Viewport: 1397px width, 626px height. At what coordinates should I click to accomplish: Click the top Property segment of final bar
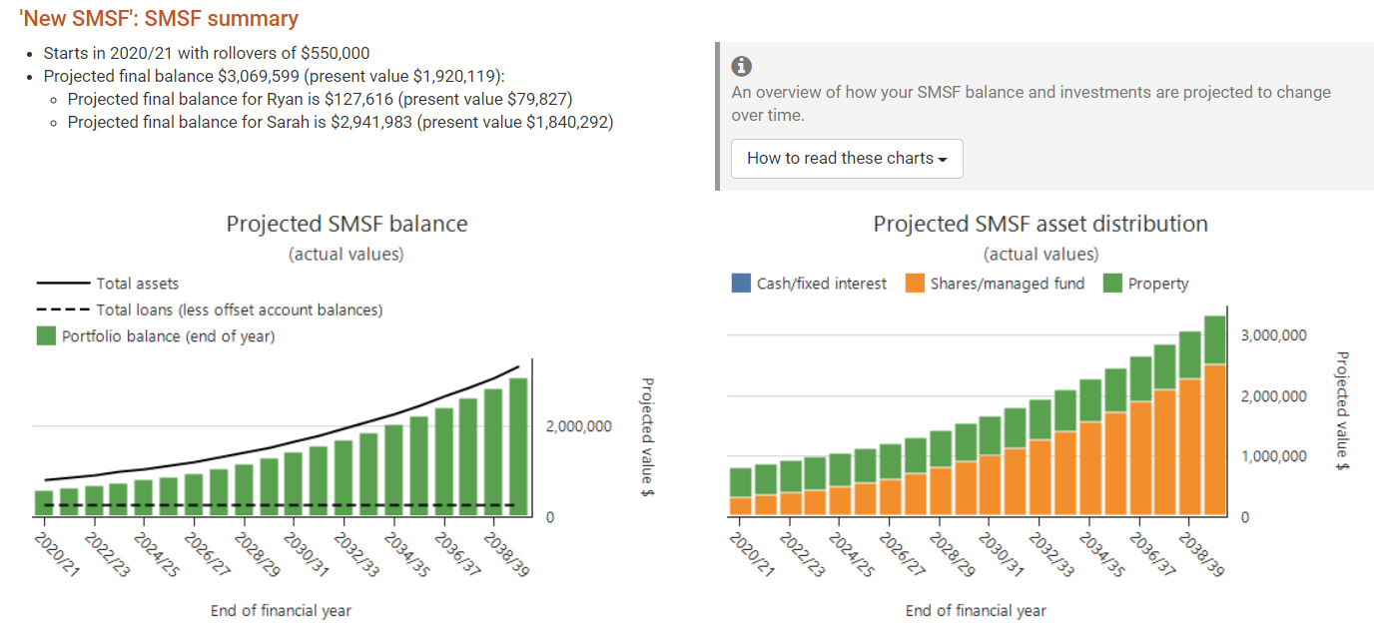[x=1214, y=339]
